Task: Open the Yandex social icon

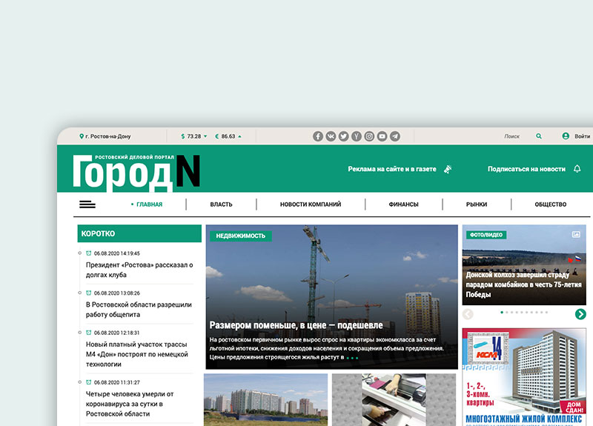Action: pyautogui.click(x=357, y=136)
